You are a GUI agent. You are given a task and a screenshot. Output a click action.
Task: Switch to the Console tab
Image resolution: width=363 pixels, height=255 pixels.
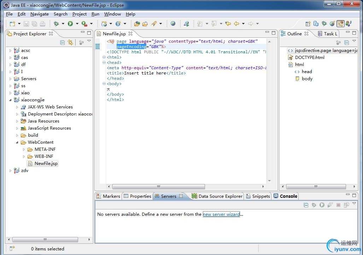[286, 196]
